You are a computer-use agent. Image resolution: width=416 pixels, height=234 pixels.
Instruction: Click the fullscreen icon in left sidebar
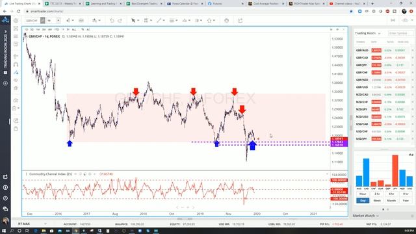click(16, 29)
